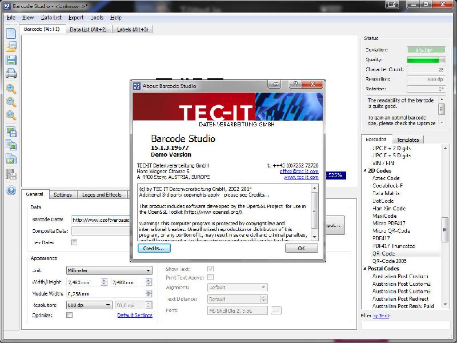Open the View menu
The width and height of the screenshot is (457, 343).
[x=28, y=18]
